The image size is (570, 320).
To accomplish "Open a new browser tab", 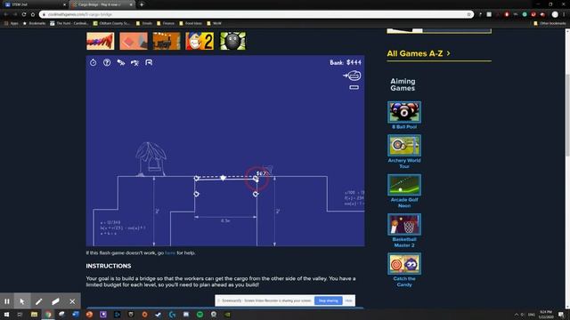I will 142,4.
